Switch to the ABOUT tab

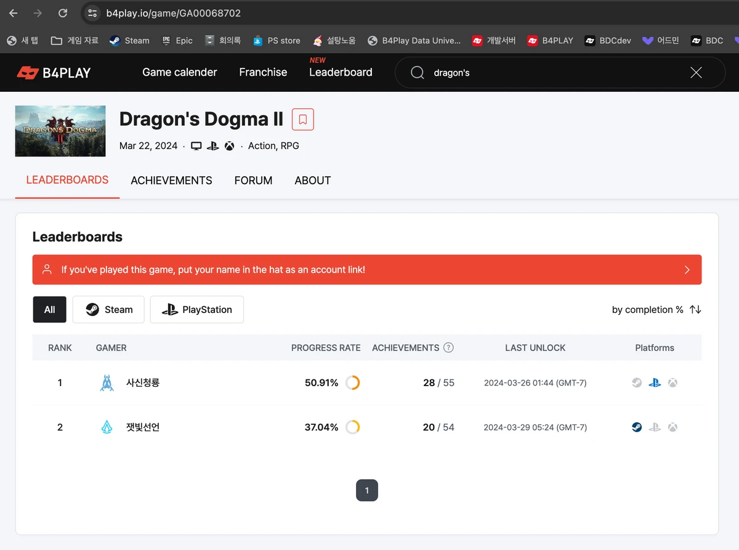click(x=313, y=180)
